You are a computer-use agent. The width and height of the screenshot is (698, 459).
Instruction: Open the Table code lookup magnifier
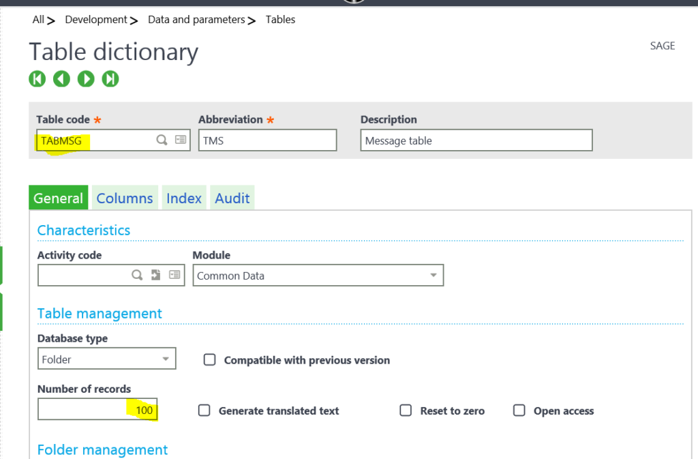tap(162, 140)
